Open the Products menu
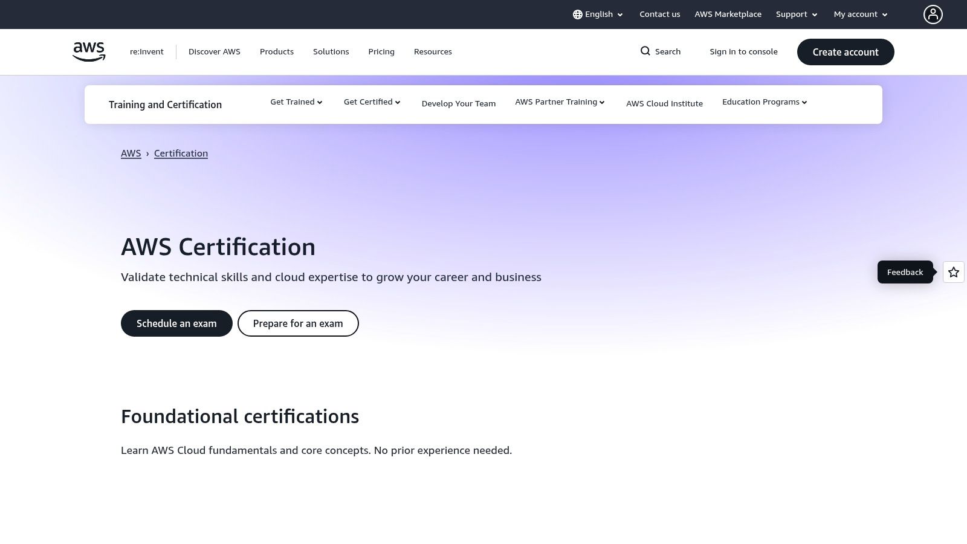This screenshot has width=967, height=544. pyautogui.click(x=277, y=51)
